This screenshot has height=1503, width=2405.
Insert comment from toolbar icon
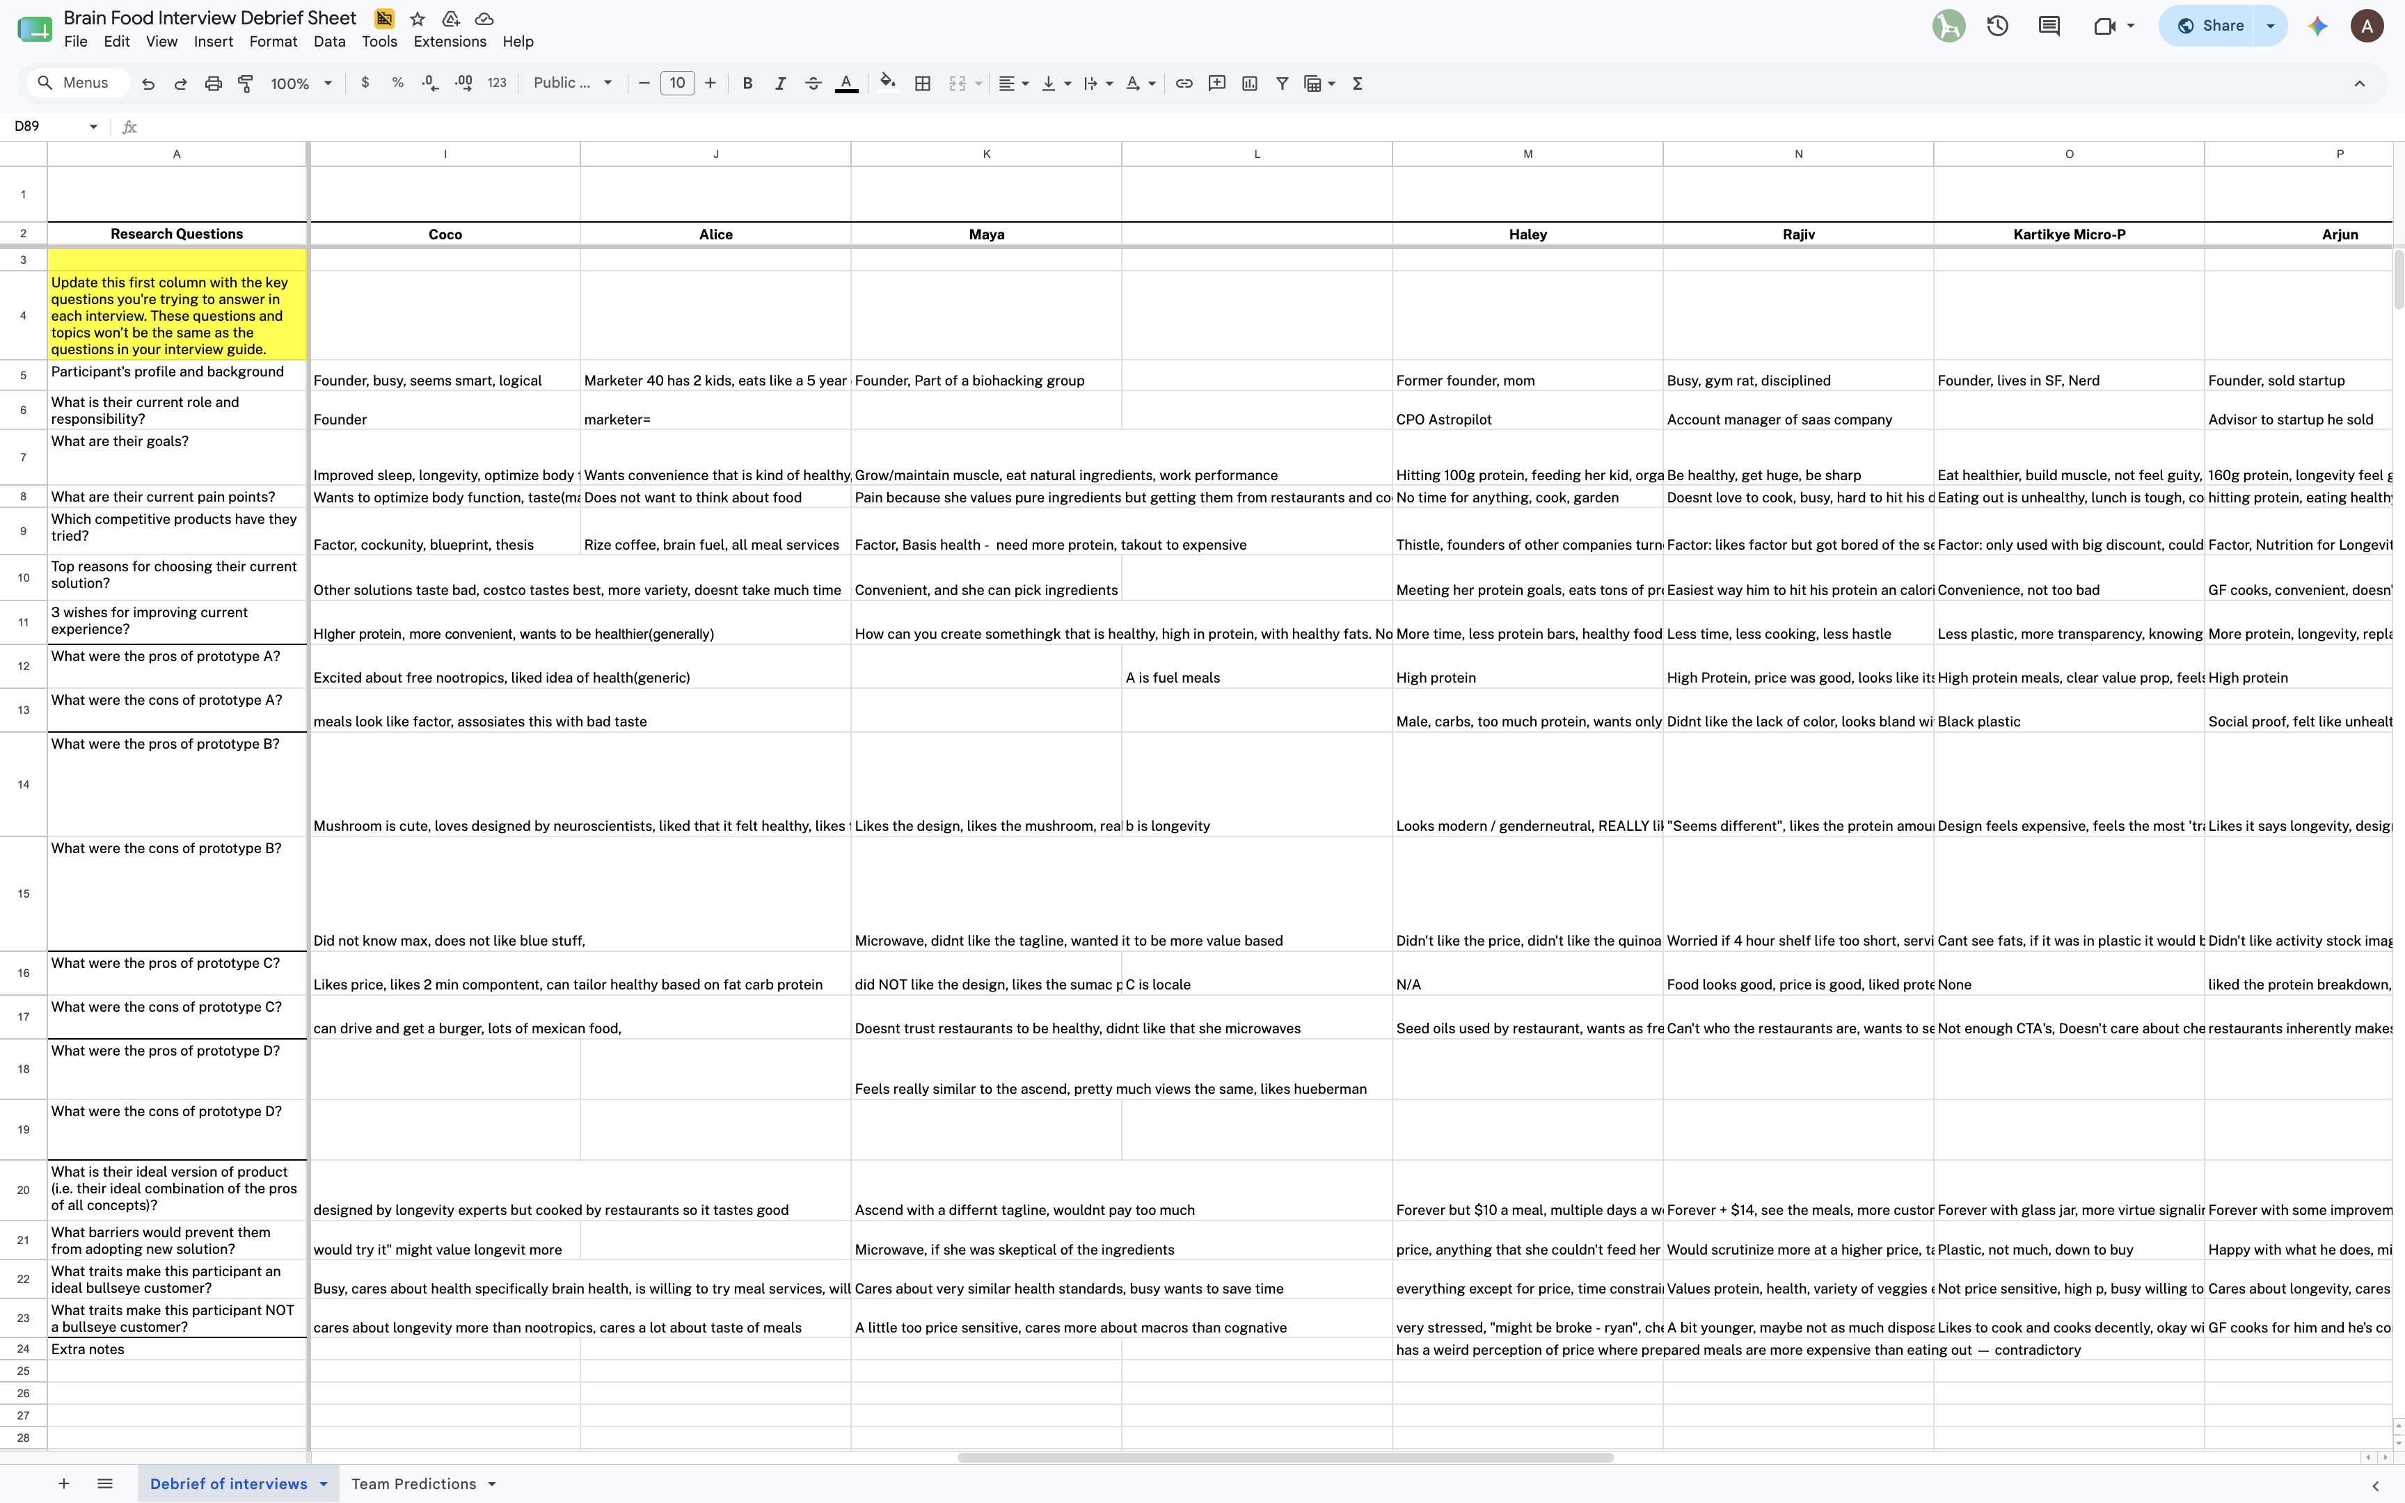(1216, 83)
